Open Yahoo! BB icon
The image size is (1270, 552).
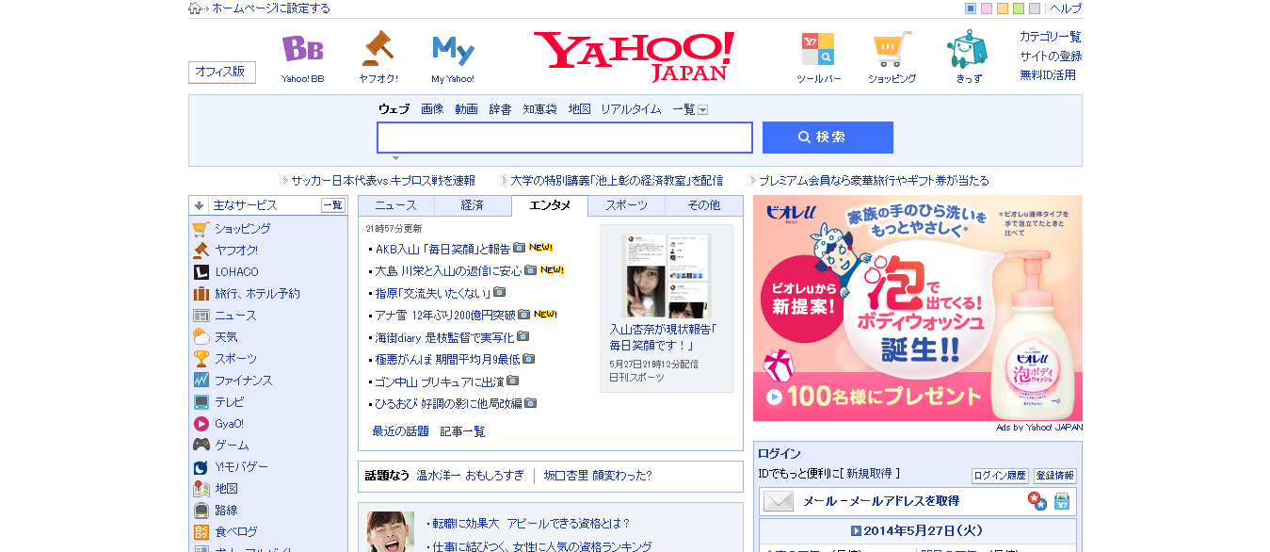[302, 49]
